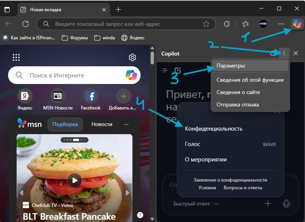
Task: Add this page to favorites star
Action: (x=206, y=24)
